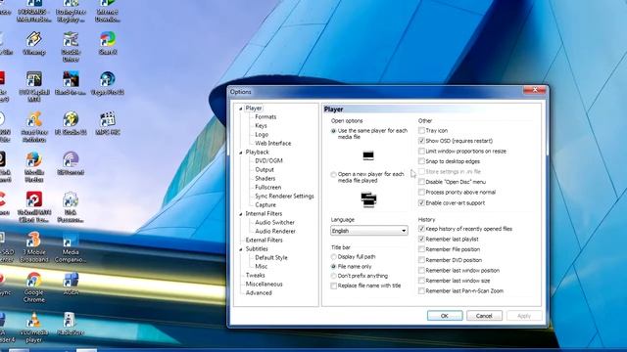The image size is (627, 352).
Task: Open Mozilla Firefox desktop shortcut
Action: point(34,167)
